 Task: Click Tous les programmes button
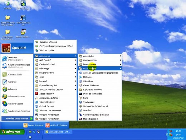click(17, 118)
